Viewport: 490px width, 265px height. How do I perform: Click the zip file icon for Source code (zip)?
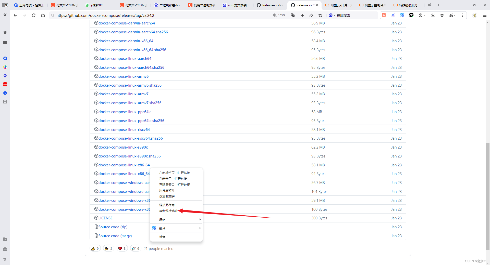tap(96, 227)
